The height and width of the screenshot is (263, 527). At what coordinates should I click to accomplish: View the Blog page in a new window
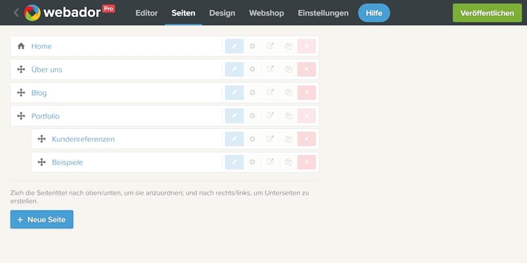pos(270,93)
